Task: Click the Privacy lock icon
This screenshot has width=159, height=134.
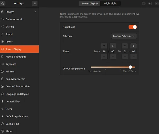Action: click(x=2, y=12)
